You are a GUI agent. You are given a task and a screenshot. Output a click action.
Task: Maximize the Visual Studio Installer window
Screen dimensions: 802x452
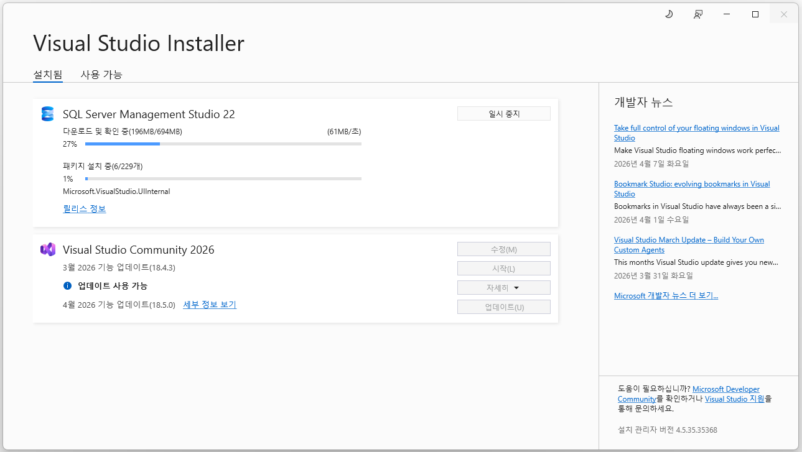[755, 14]
